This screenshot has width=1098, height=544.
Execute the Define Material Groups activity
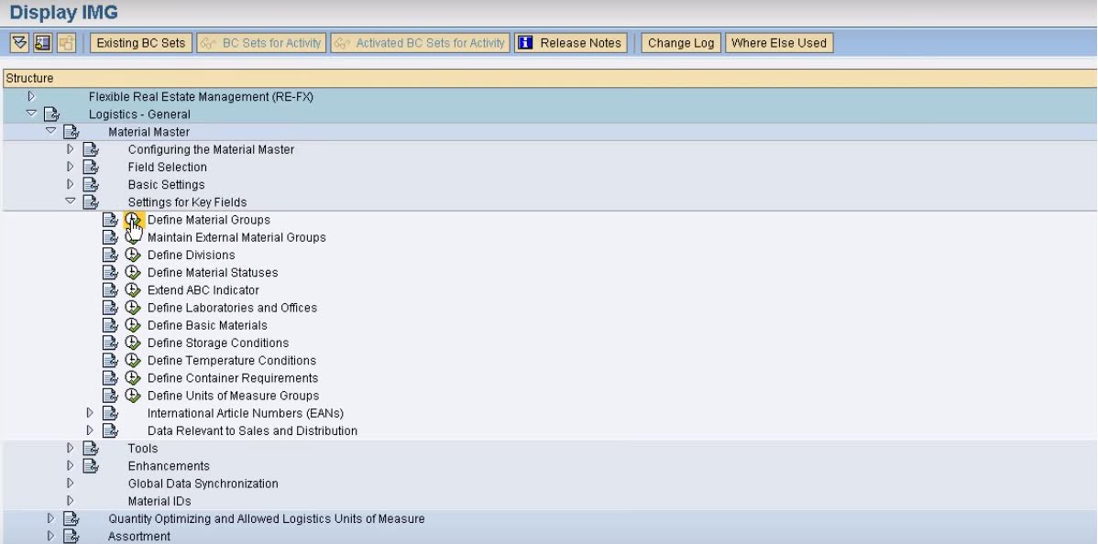133,219
